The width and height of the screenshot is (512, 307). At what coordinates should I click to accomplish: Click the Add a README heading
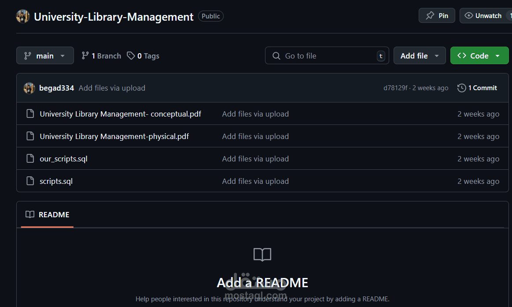[x=262, y=282]
